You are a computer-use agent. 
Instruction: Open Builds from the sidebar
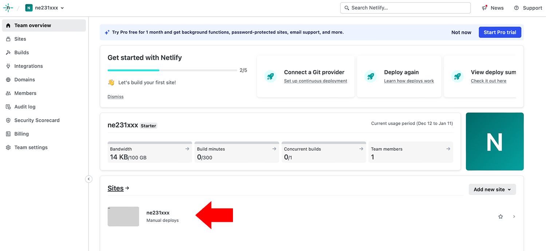click(21, 52)
